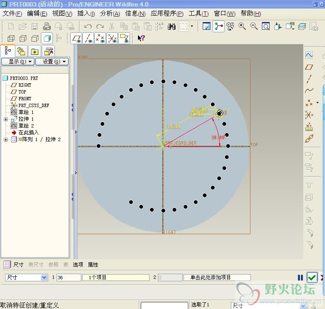Click the 1个项目 dimension collector
Screen dimensions: 325x309
116,278
